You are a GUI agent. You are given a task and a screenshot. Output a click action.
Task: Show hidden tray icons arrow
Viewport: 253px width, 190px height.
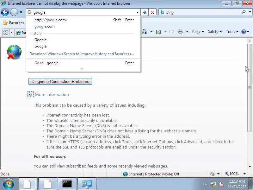pos(206,184)
